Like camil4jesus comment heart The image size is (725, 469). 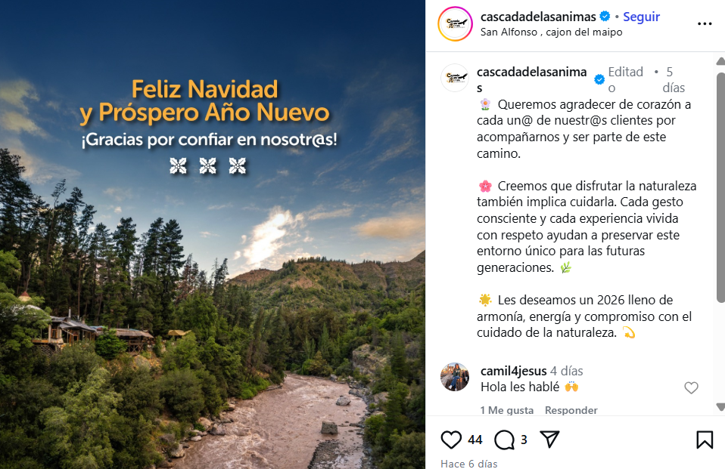[691, 387]
